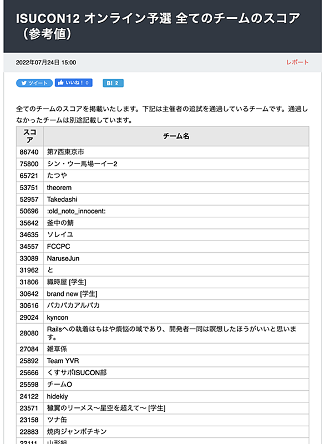Select the score cell 25598
This screenshot has width=325, height=444.
[30, 385]
